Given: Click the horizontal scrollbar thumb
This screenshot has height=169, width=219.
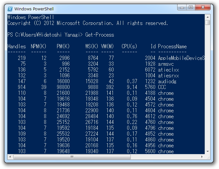Looking at the screenshot, I should (x=72, y=157).
